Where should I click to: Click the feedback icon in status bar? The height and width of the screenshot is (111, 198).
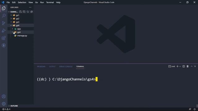coord(190,109)
